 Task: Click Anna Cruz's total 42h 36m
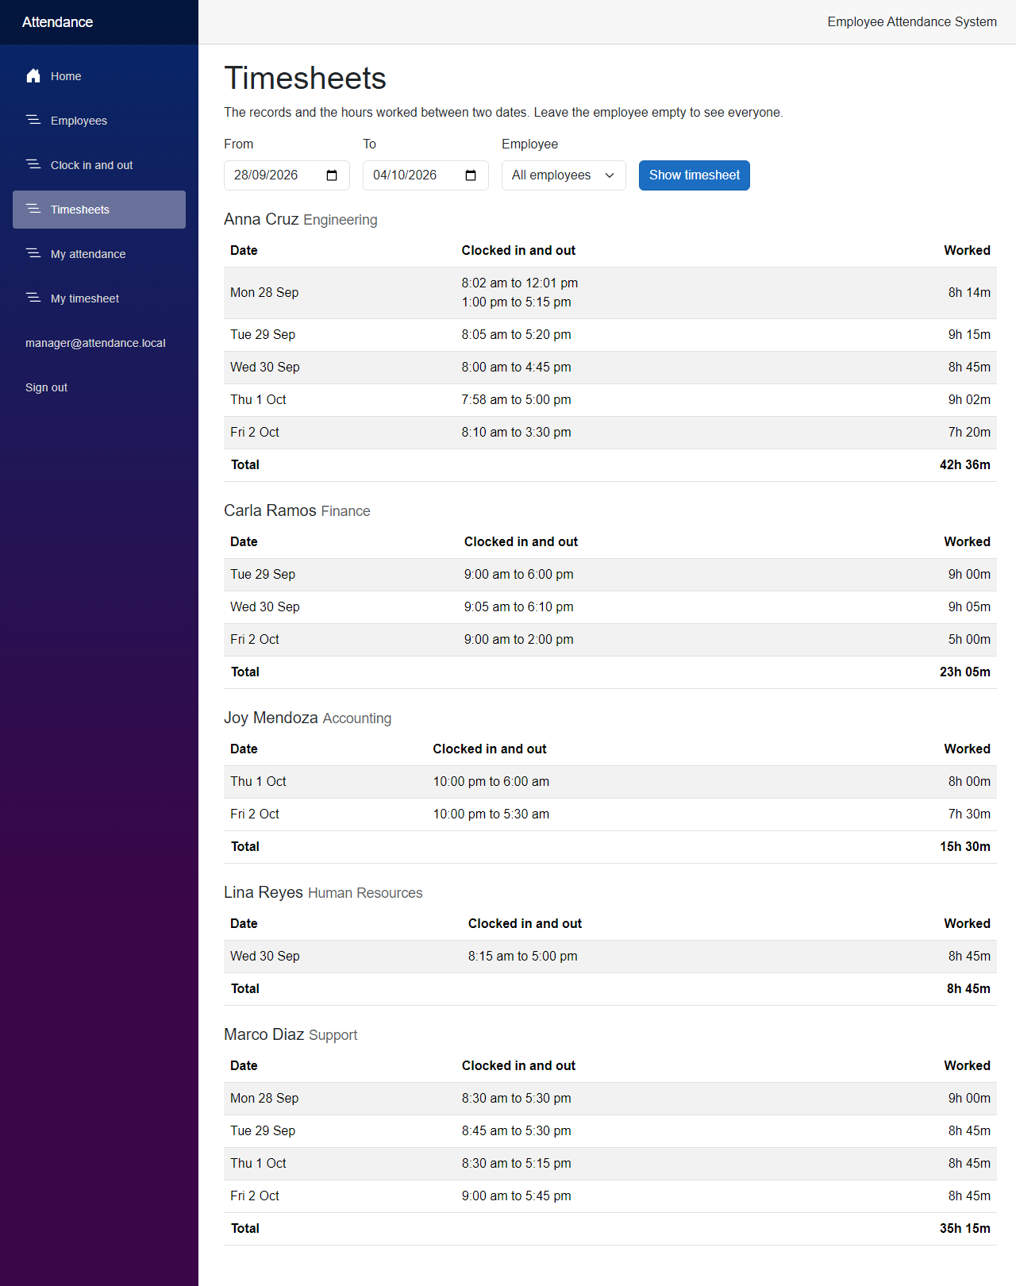pos(964,465)
